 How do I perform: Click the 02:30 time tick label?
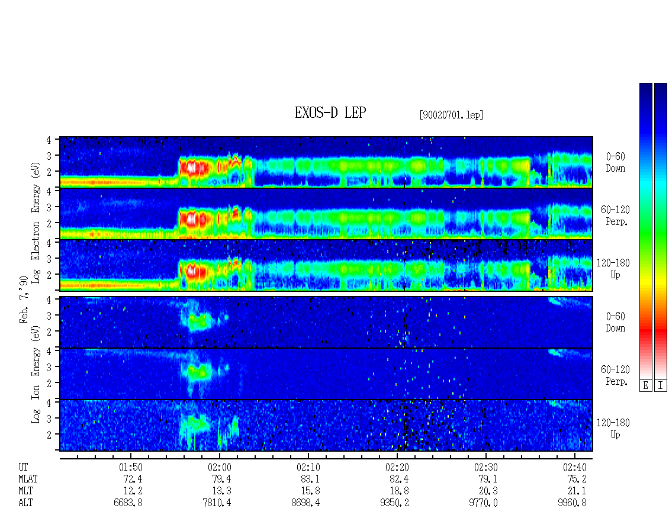486,467
